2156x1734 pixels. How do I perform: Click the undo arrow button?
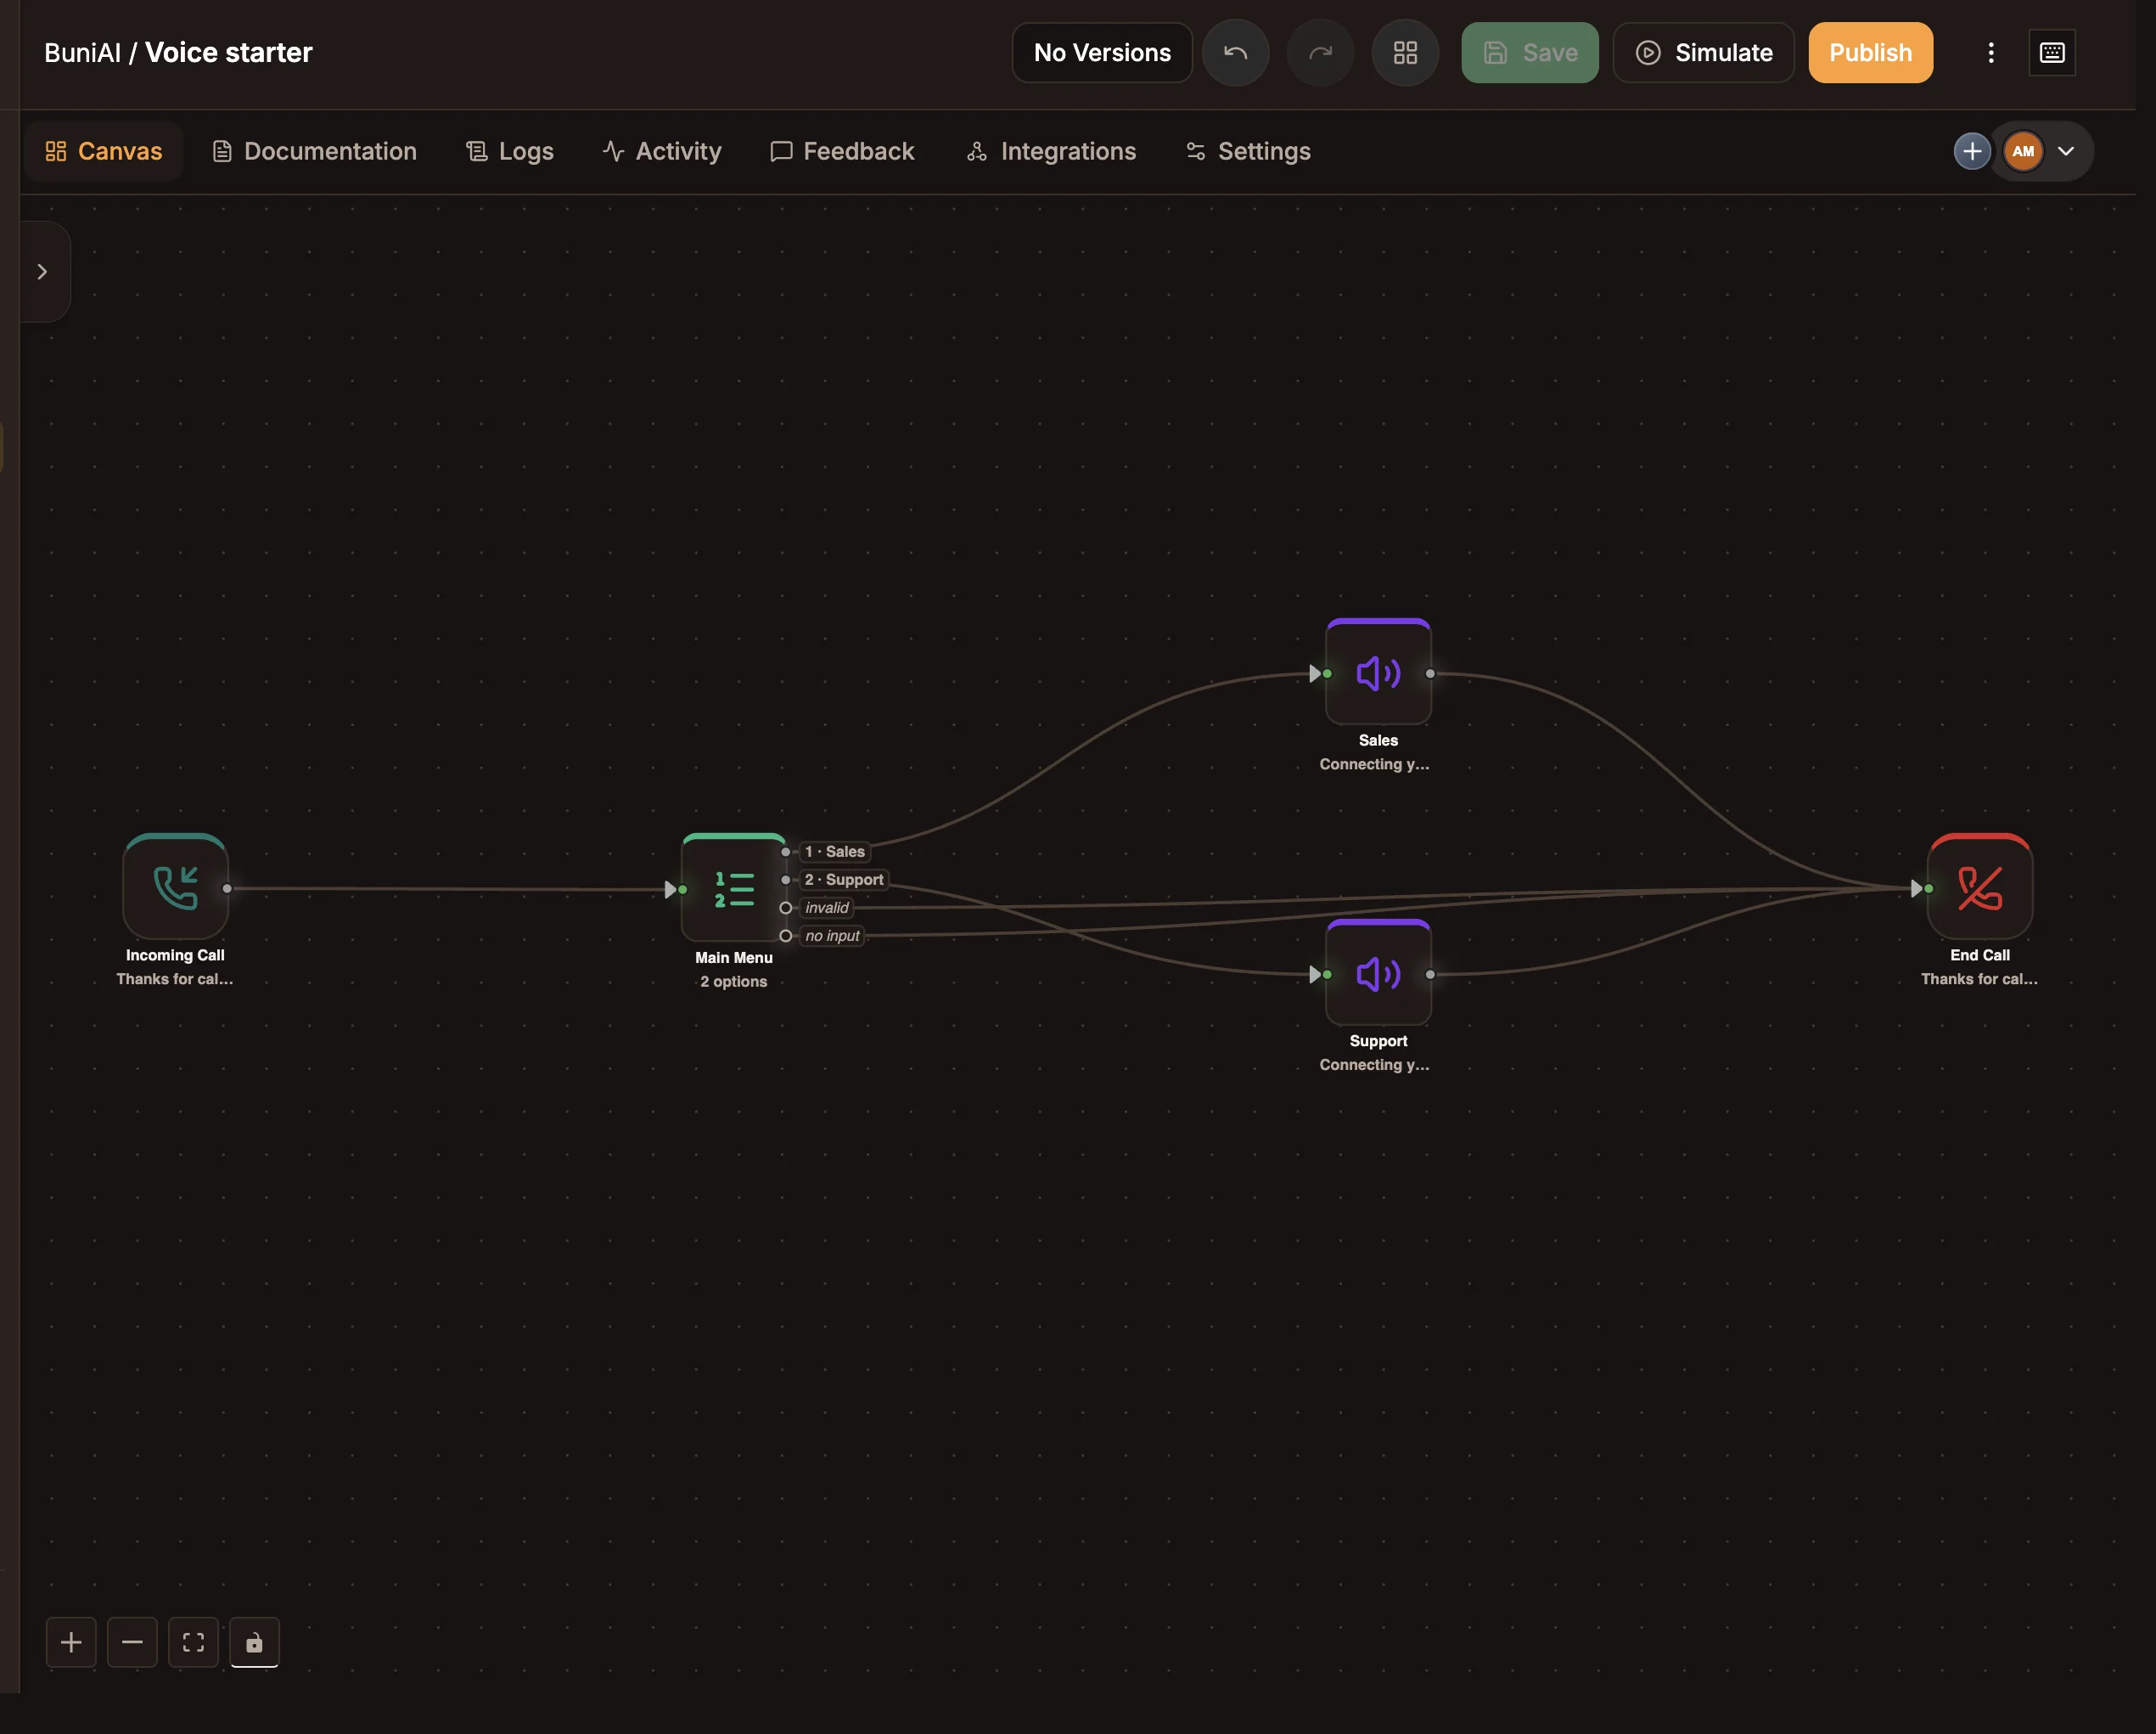coord(1235,52)
